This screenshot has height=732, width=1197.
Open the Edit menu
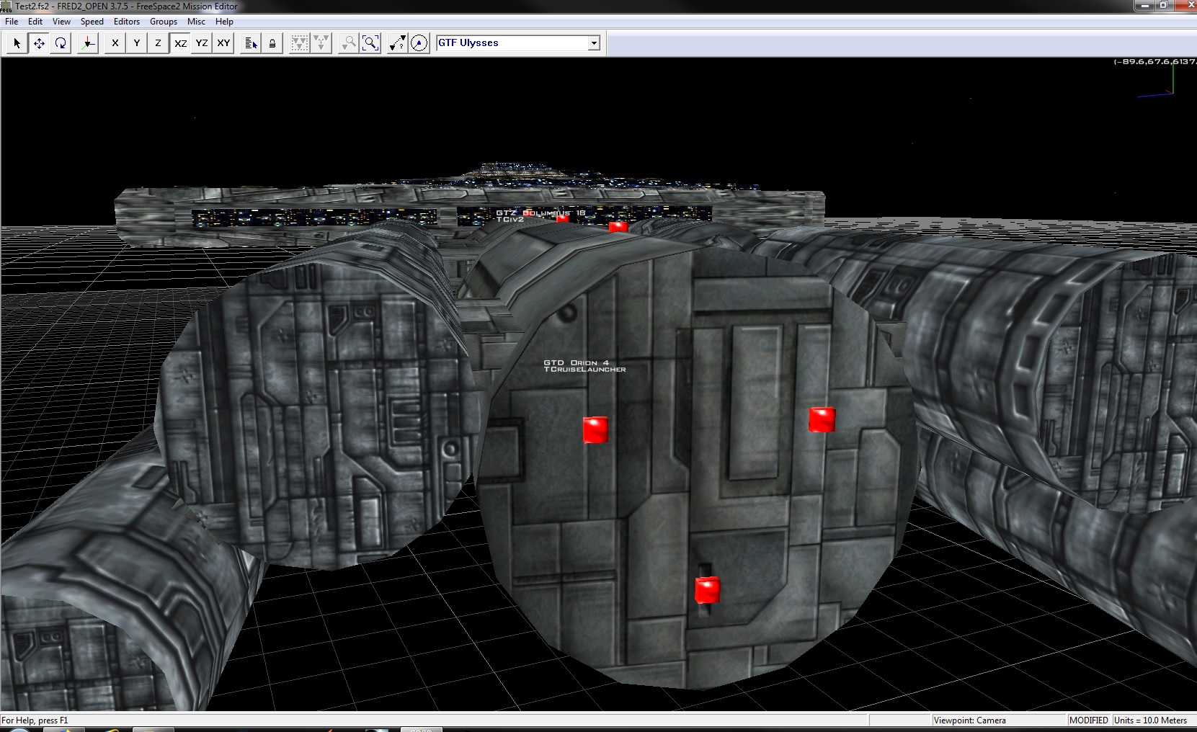pos(35,22)
